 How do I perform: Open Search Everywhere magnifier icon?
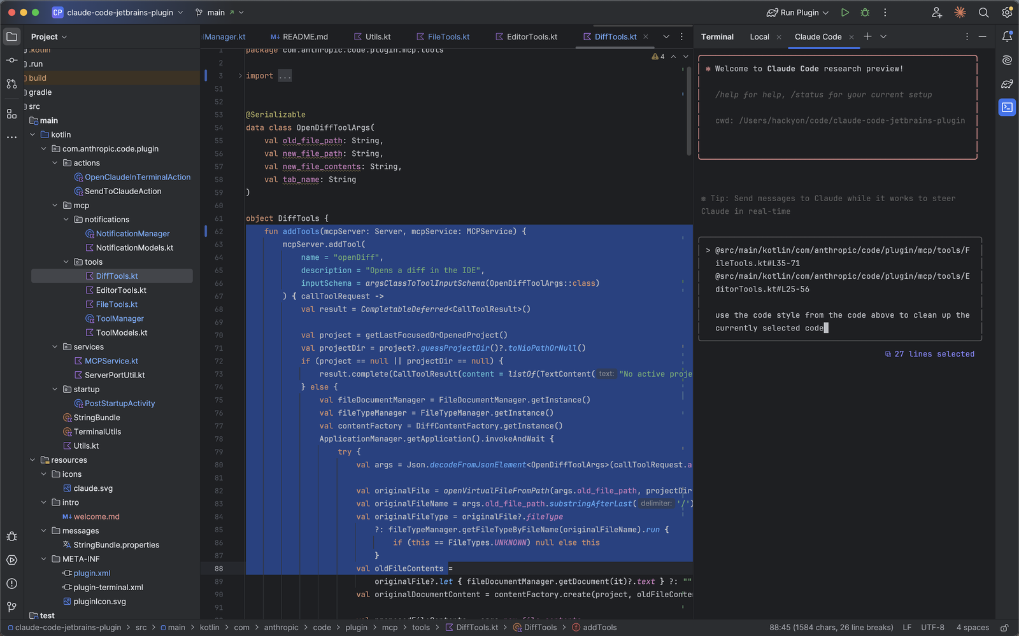983,12
